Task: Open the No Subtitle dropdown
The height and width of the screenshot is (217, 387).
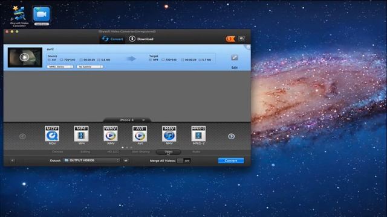Action: pos(89,67)
